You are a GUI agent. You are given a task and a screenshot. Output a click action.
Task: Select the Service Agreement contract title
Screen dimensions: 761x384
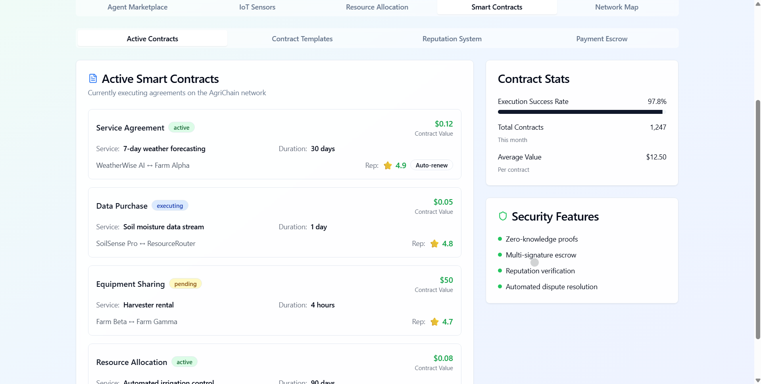pyautogui.click(x=130, y=128)
